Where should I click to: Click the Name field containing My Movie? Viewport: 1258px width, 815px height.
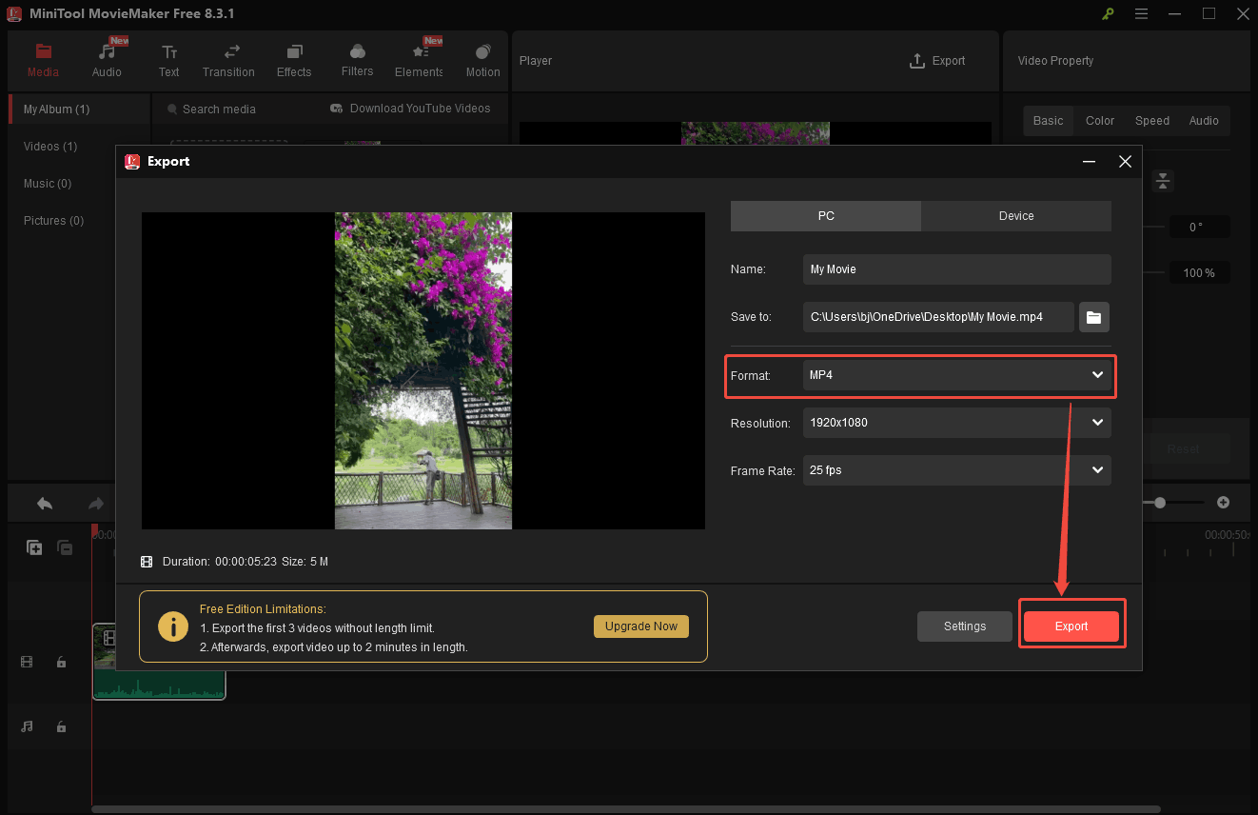(x=956, y=269)
